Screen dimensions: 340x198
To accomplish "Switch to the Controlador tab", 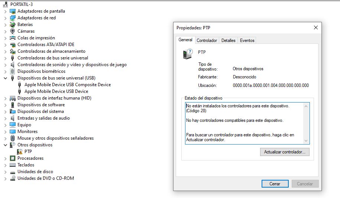I will (x=207, y=40).
